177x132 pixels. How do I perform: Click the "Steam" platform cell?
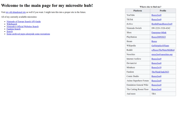138,41
